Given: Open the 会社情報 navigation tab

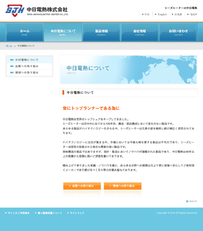Looking at the screenshot, I should click(140, 32).
